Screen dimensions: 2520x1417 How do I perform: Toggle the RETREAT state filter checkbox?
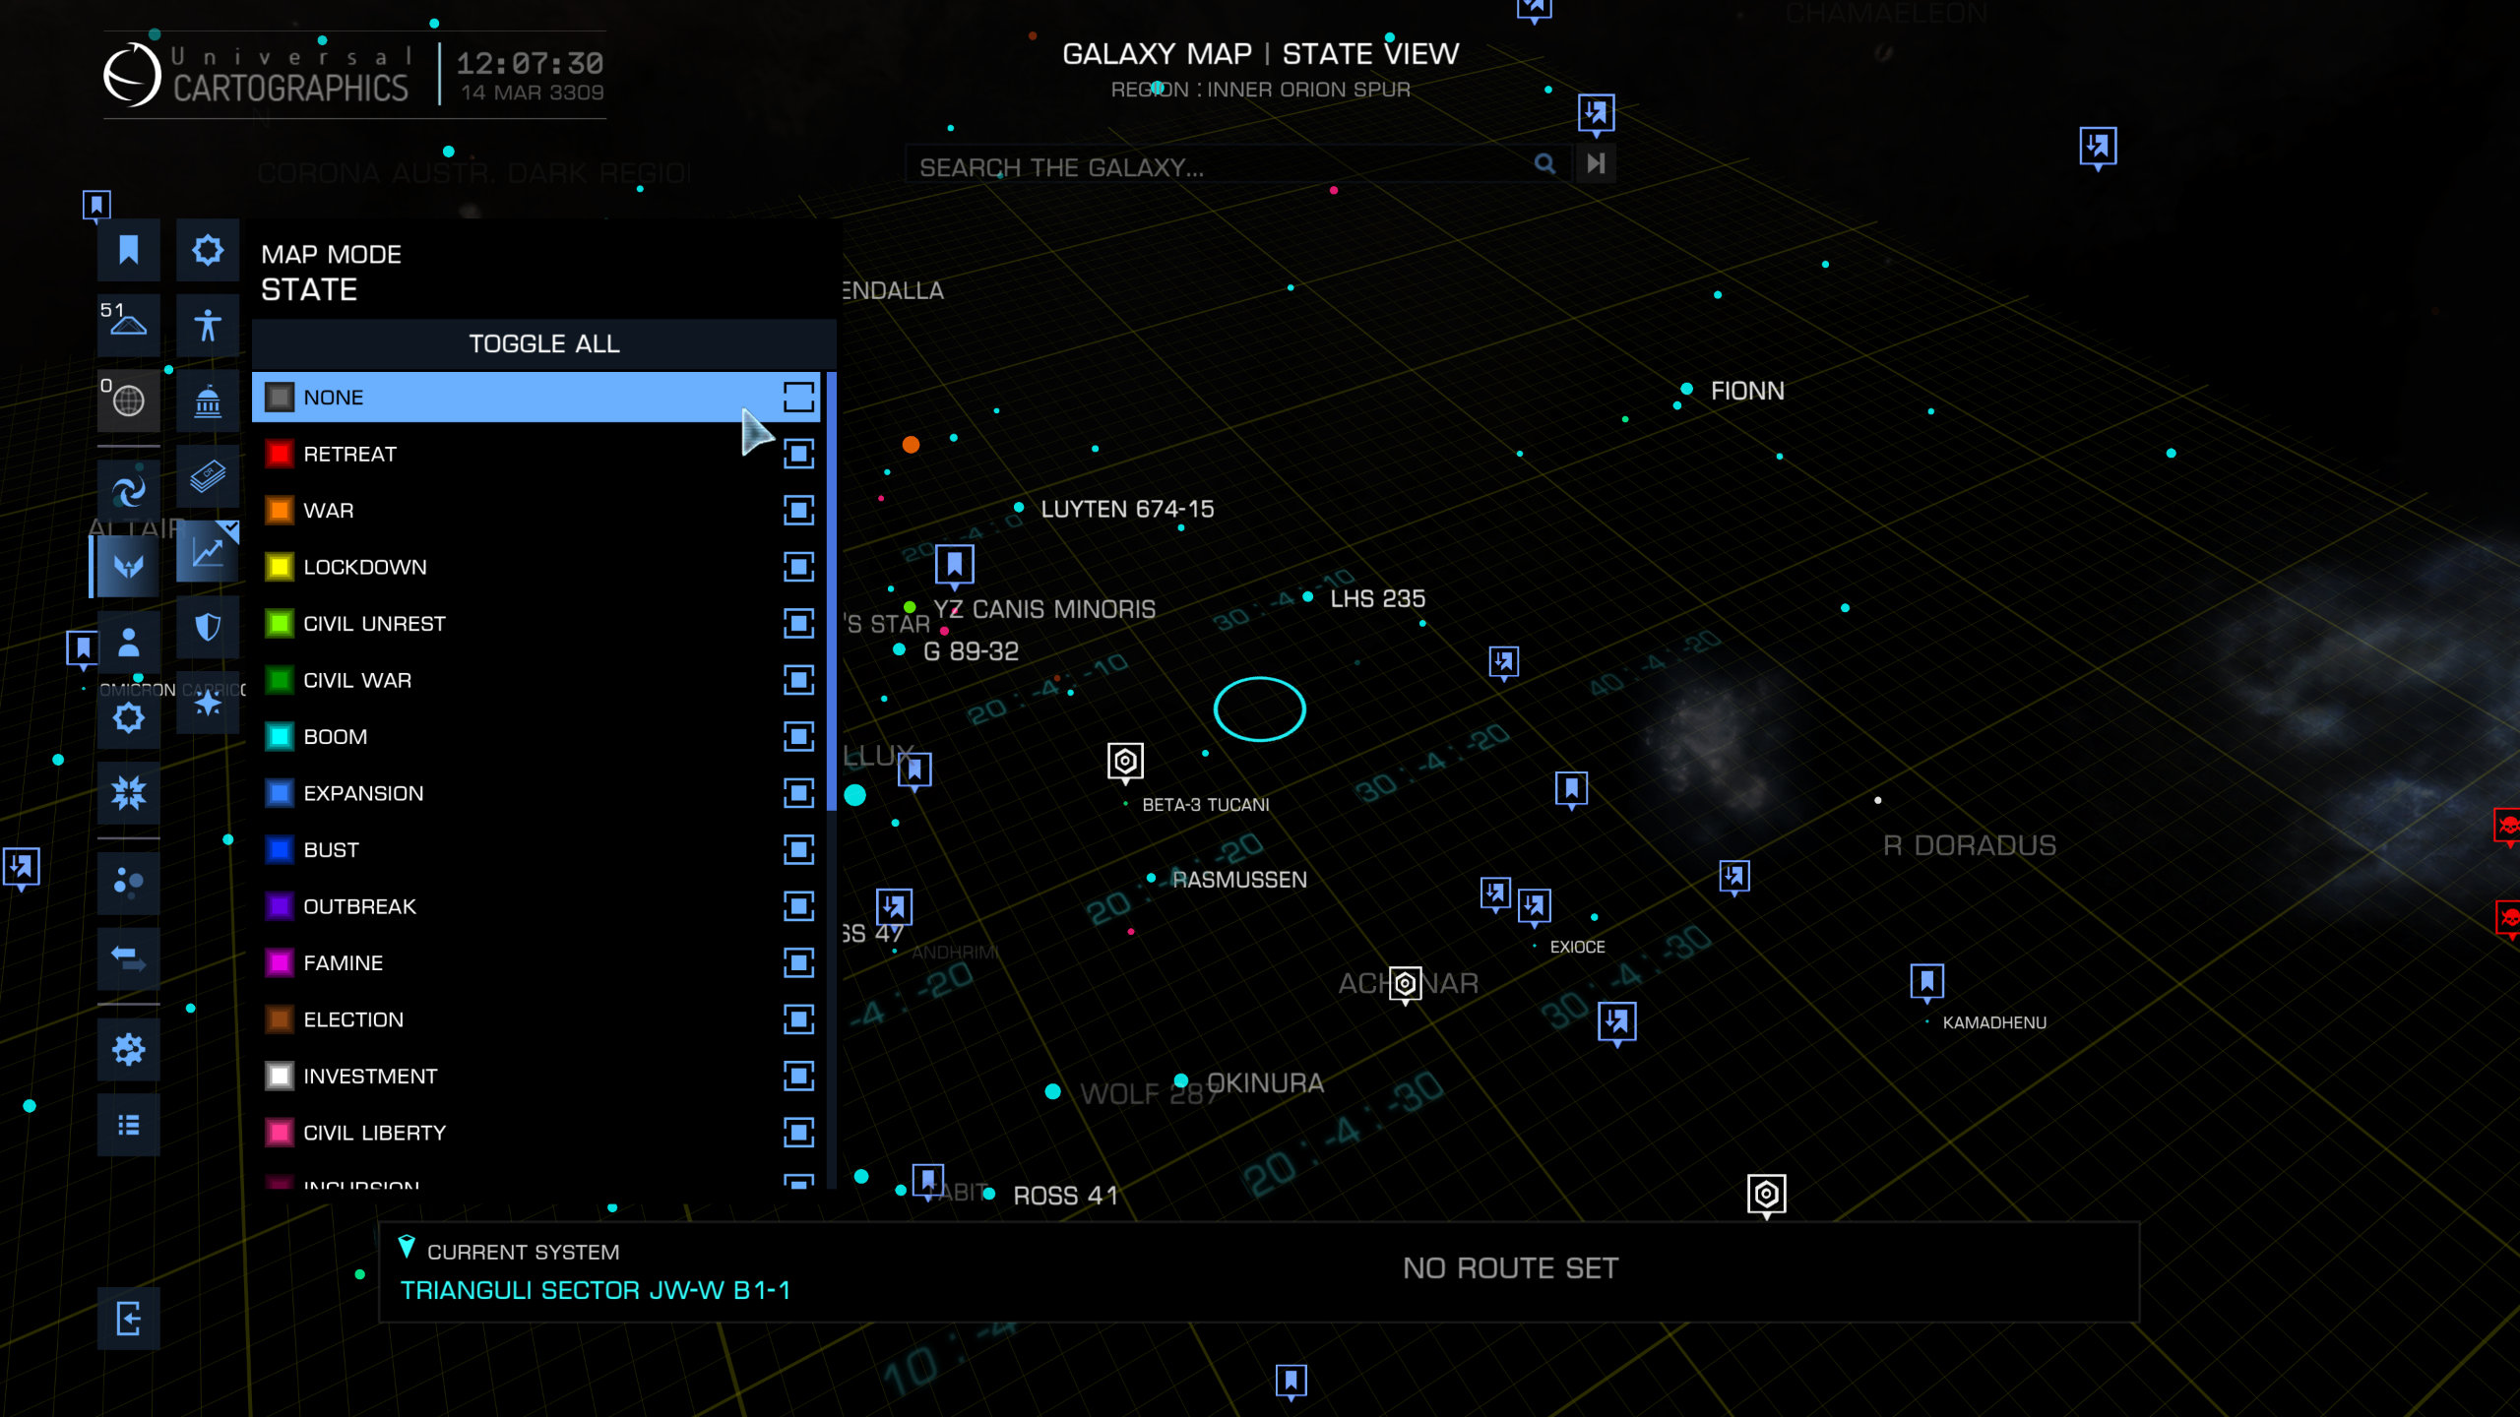pos(798,454)
